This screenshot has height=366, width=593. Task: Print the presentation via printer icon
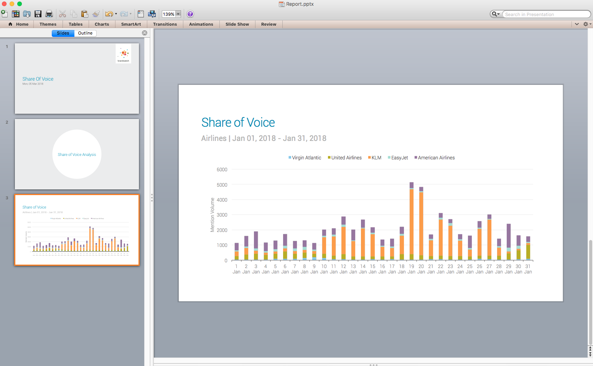click(49, 14)
